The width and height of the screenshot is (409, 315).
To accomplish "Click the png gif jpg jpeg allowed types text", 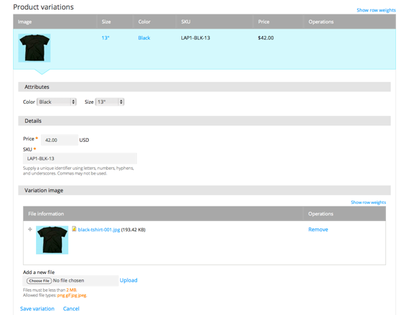I will 72,295.
